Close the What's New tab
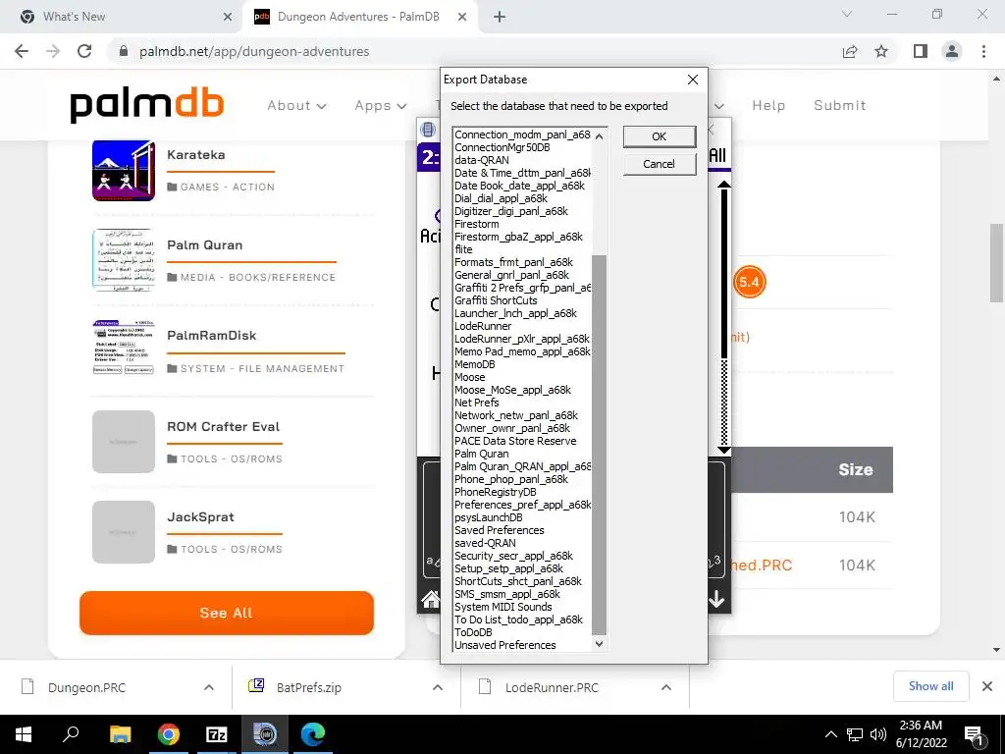This screenshot has height=754, width=1005. (228, 17)
